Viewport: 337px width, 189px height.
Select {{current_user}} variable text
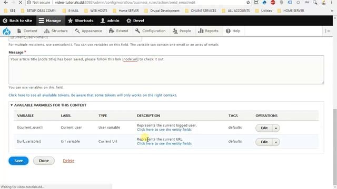[30, 128]
